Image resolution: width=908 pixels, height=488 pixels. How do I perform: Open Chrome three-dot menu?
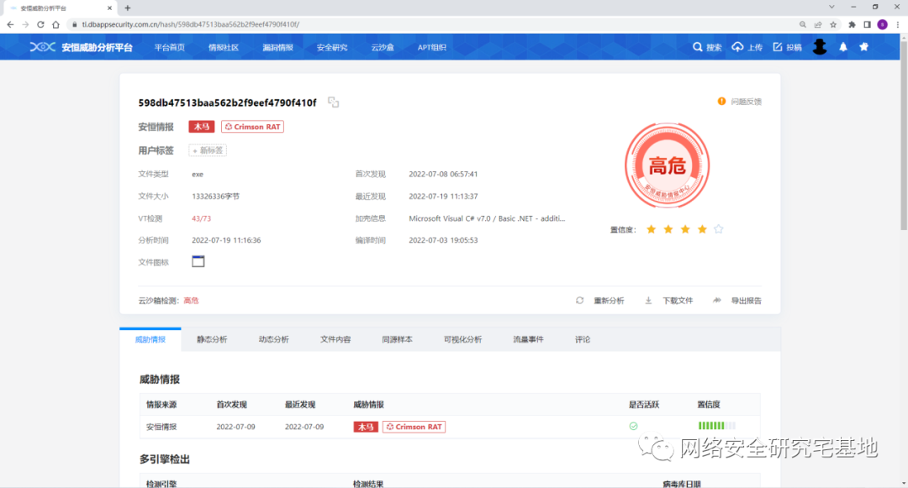898,24
